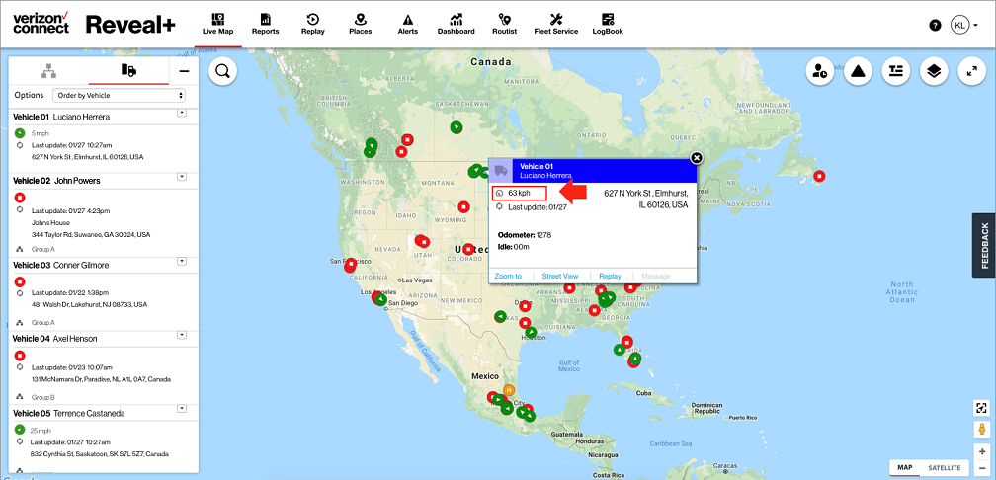
Task: Click the red marker near San Francisco
Action: [350, 266]
